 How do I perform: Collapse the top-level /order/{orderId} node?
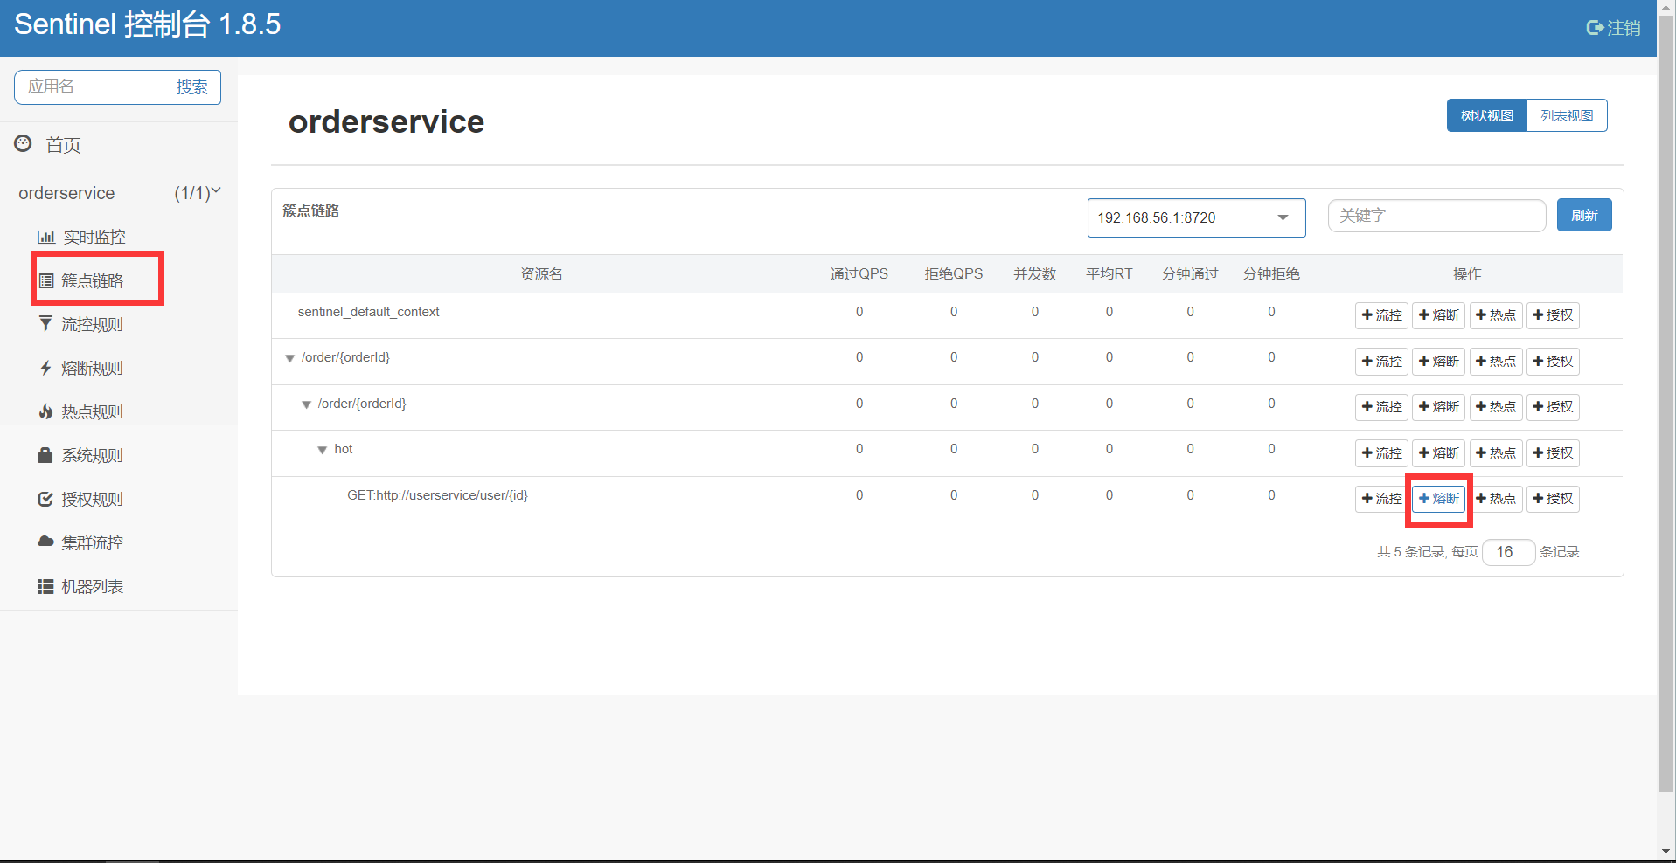point(289,358)
